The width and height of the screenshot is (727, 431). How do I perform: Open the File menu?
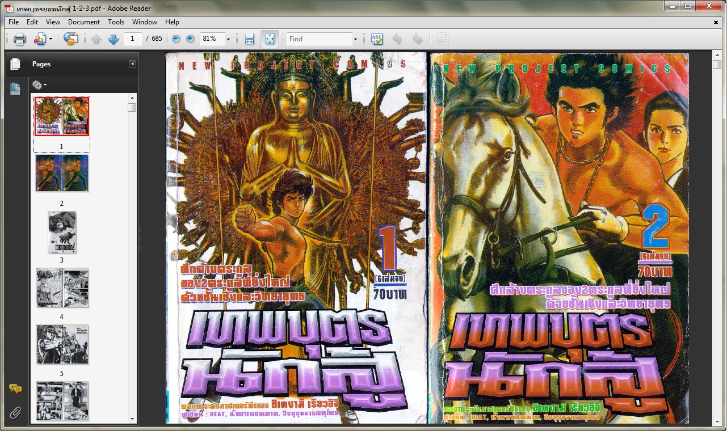point(14,22)
